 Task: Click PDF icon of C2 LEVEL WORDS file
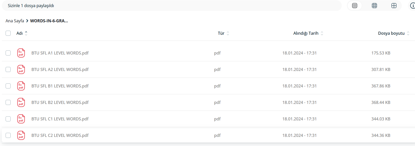[x=21, y=135]
